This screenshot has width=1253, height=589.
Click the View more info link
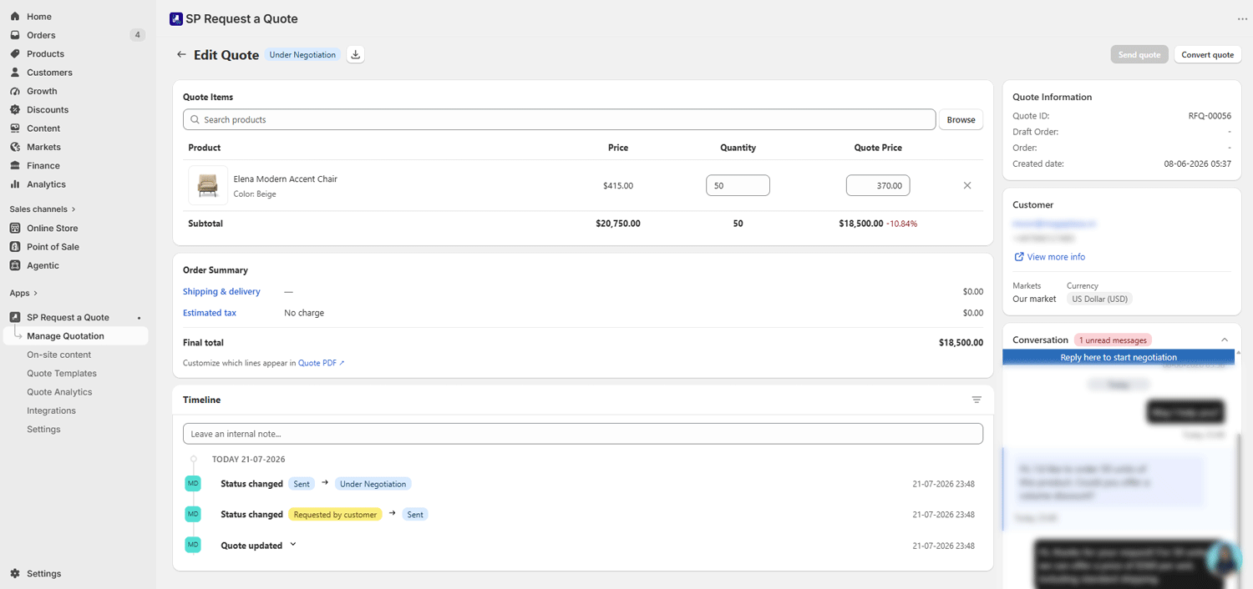[1056, 257]
